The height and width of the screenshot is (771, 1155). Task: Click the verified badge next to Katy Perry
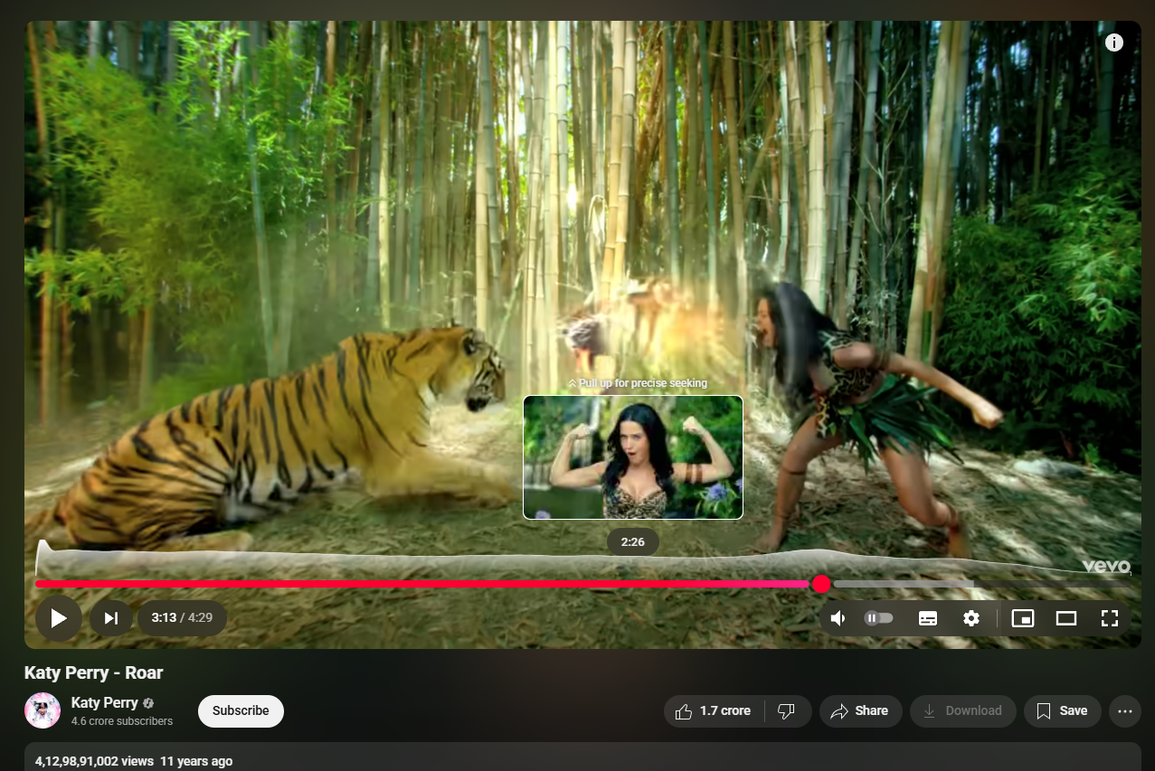(x=148, y=703)
